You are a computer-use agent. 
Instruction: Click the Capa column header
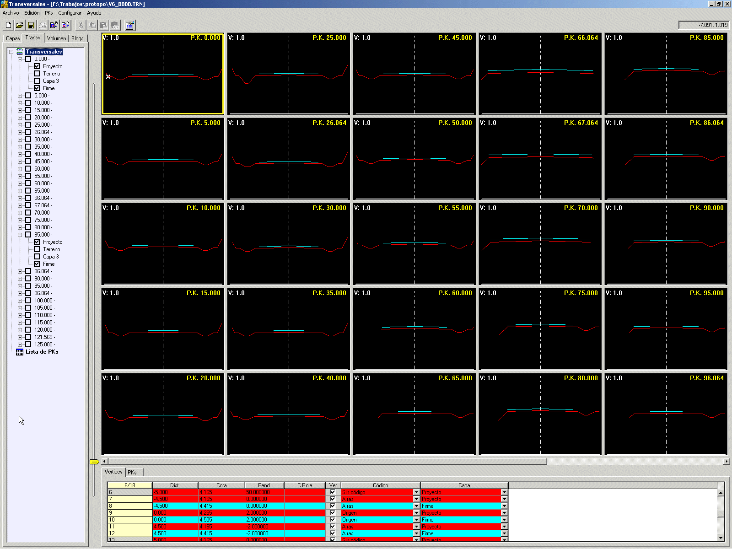pos(464,485)
